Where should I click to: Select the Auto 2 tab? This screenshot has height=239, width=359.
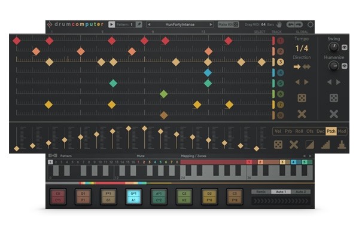[300, 192]
